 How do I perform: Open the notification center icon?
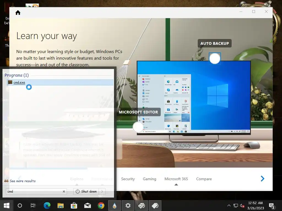click(x=272, y=206)
